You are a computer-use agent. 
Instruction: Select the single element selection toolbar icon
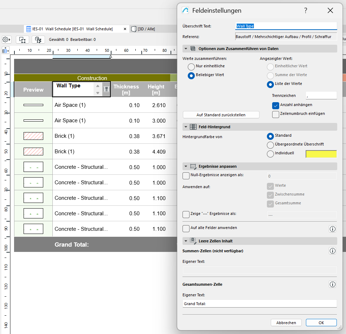pos(22,39)
